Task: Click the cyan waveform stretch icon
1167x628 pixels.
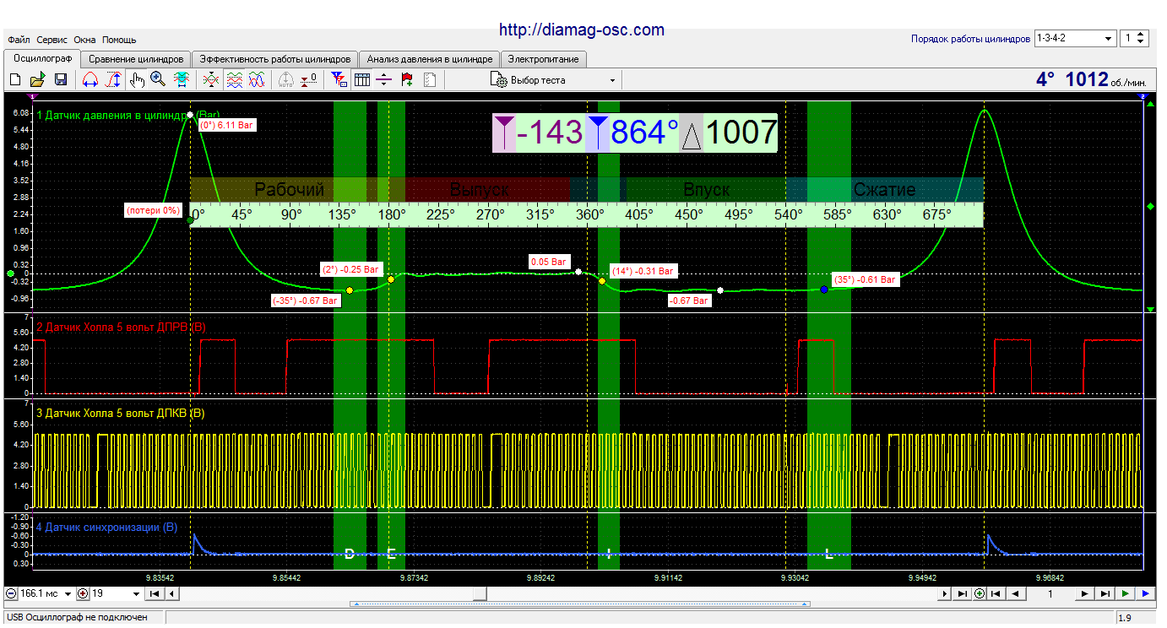Action: point(182,80)
